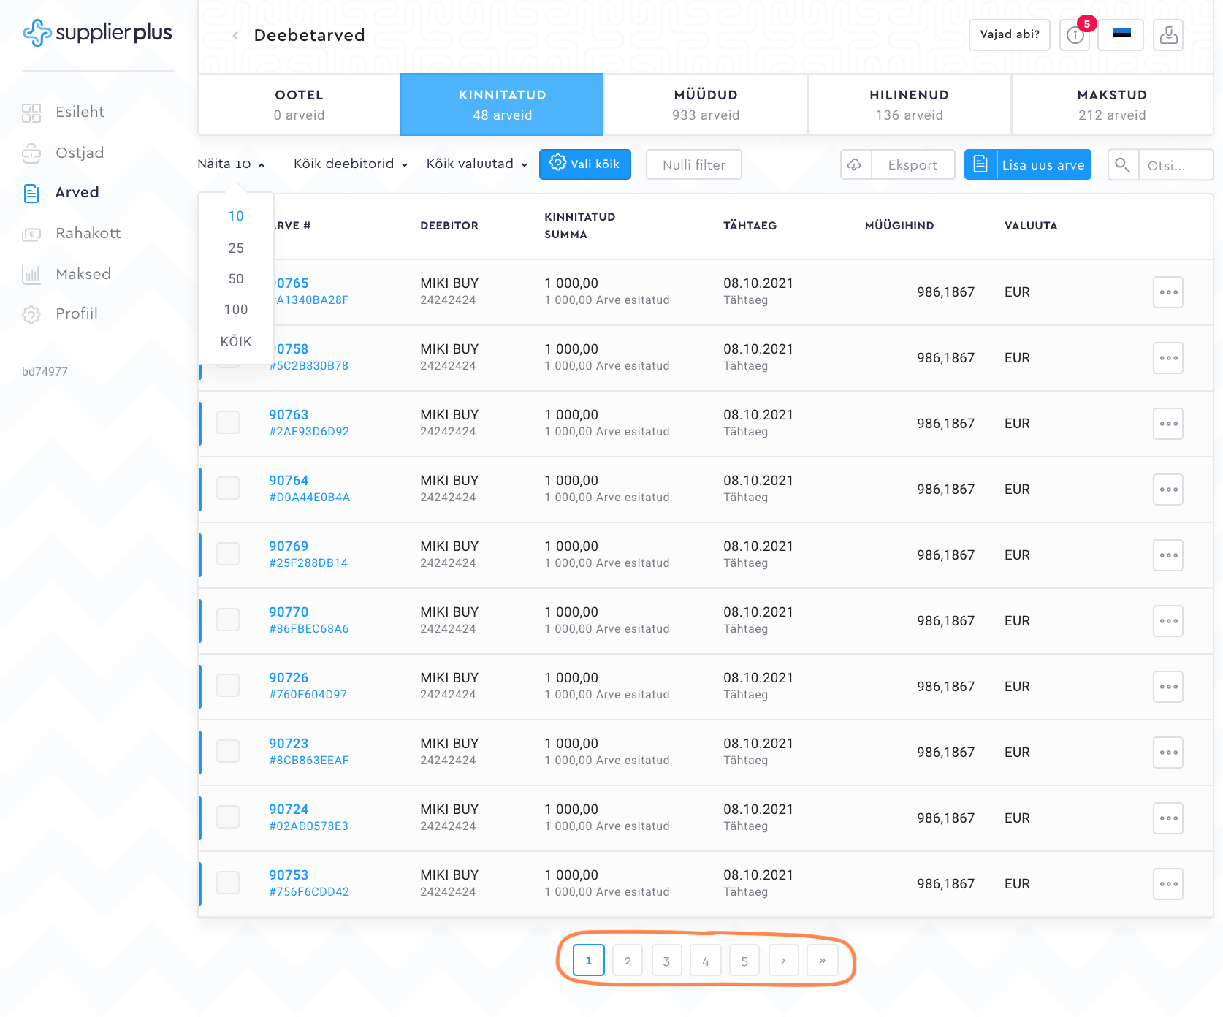Screen dimensions: 1223x1017
Task: Choose 50 in the Näita dropdown list
Action: tap(235, 279)
